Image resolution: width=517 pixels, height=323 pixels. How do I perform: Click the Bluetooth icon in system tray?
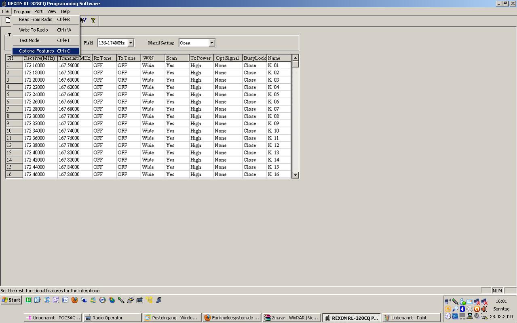[x=462, y=309]
